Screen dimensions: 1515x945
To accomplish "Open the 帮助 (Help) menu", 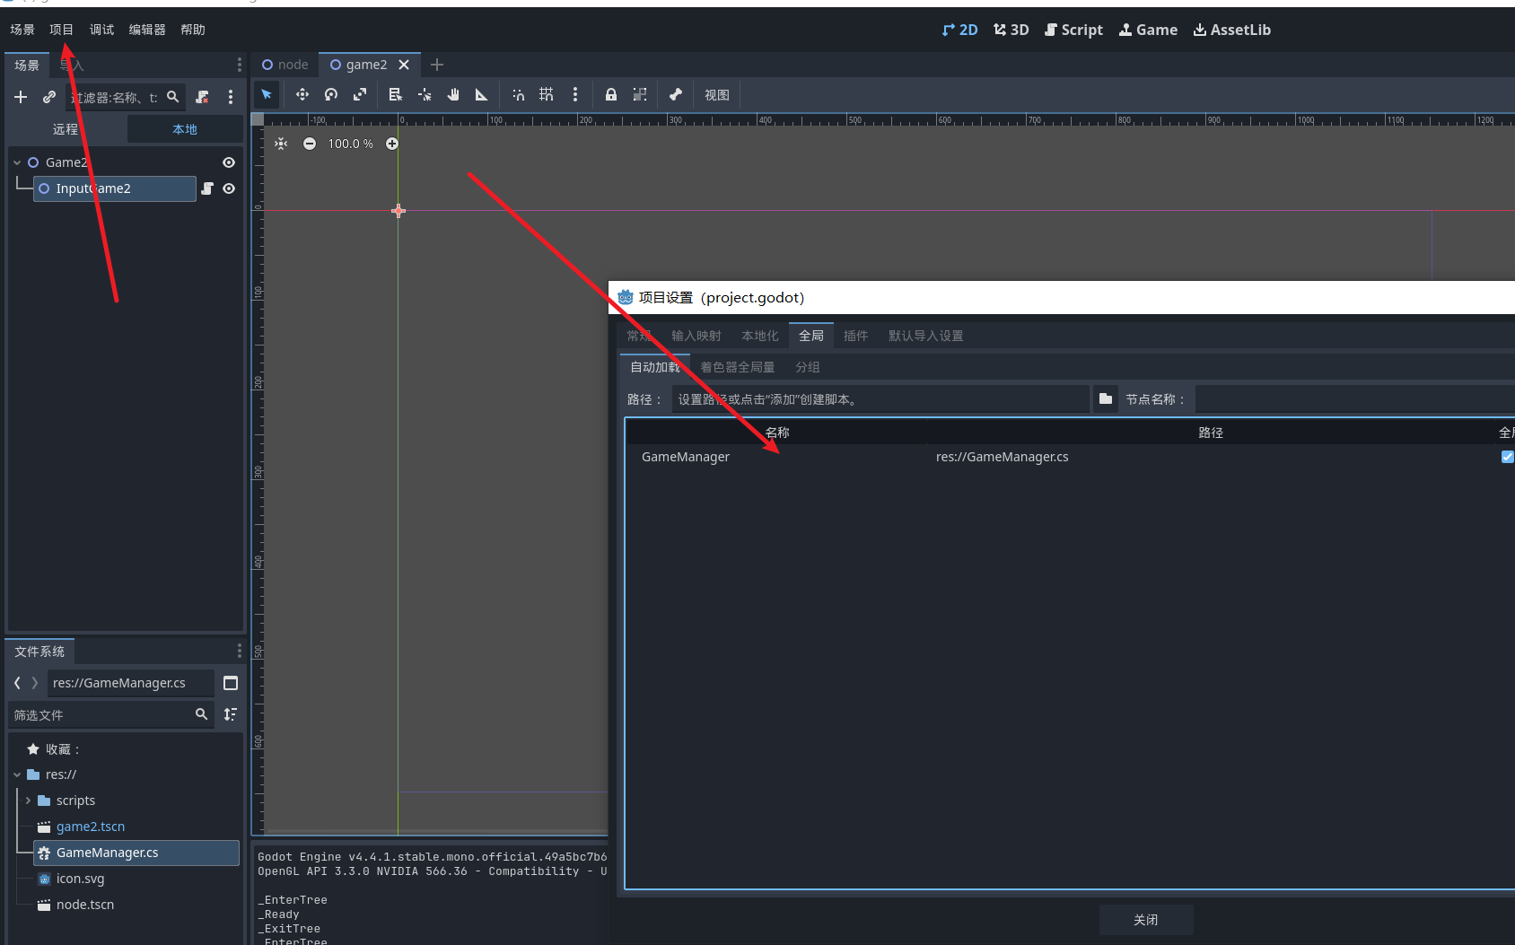I will [x=193, y=30].
